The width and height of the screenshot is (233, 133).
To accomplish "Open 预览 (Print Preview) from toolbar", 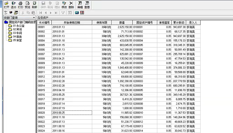I will click(27, 5).
